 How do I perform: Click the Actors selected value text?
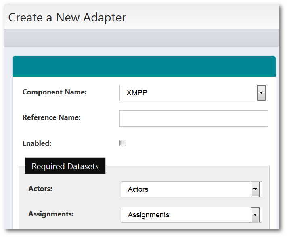138,189
